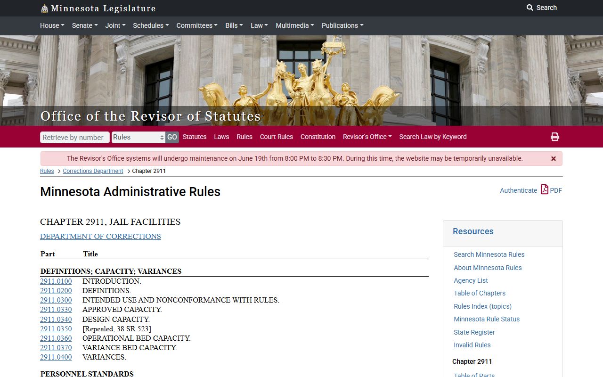
Task: Open the Rules document type selector
Action: 139,137
